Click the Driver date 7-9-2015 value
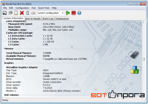 pos(47,88)
